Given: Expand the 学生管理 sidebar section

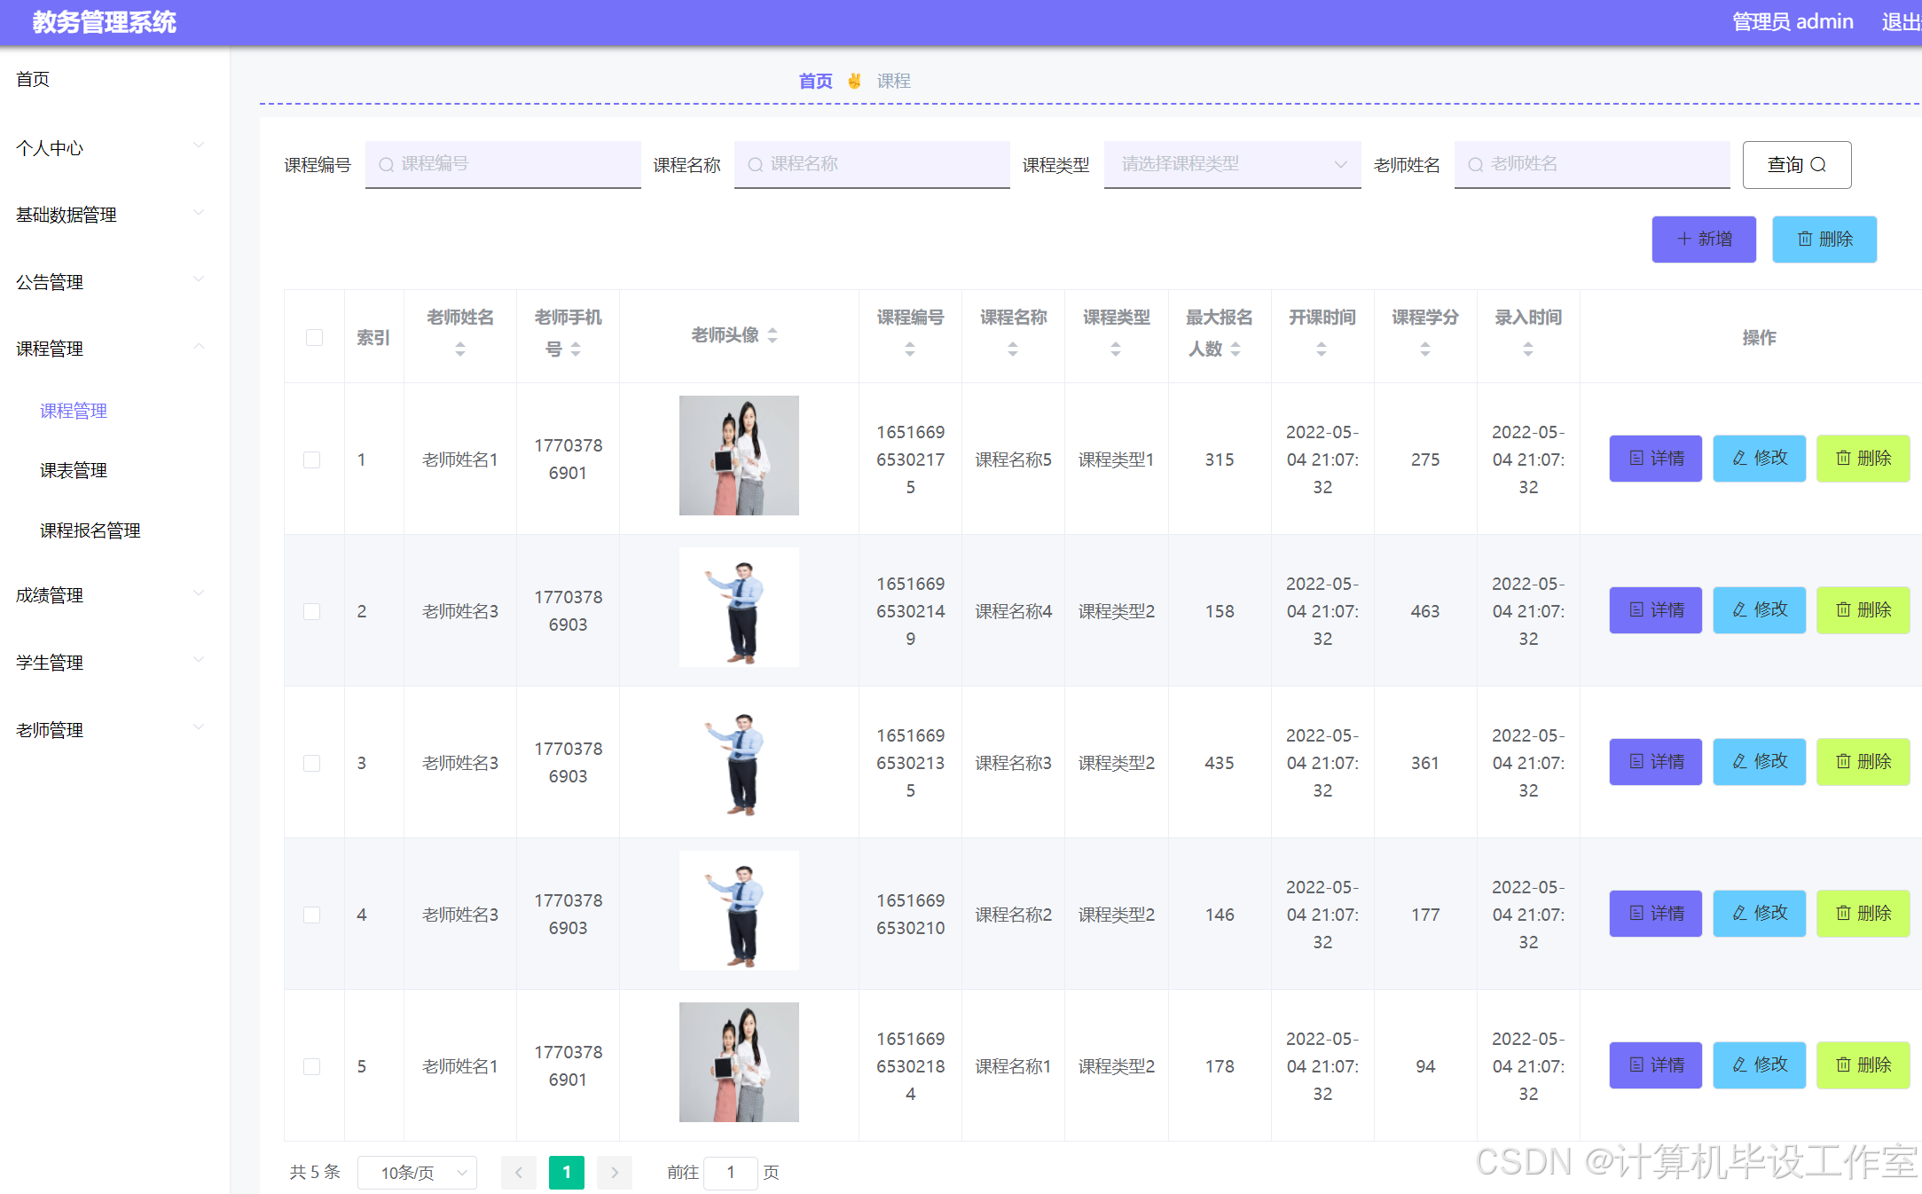Looking at the screenshot, I should coord(106,662).
